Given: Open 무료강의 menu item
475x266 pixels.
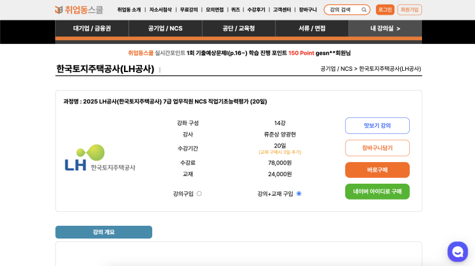Looking at the screenshot, I should tap(189, 10).
